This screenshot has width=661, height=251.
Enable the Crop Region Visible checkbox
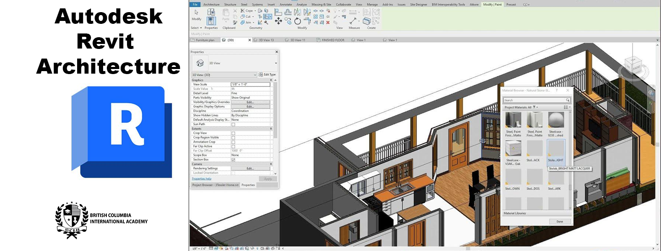coord(233,137)
